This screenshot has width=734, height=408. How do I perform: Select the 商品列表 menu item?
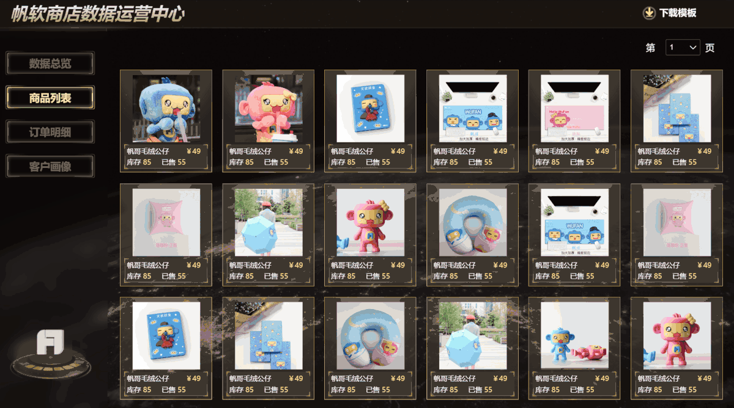[x=50, y=98]
